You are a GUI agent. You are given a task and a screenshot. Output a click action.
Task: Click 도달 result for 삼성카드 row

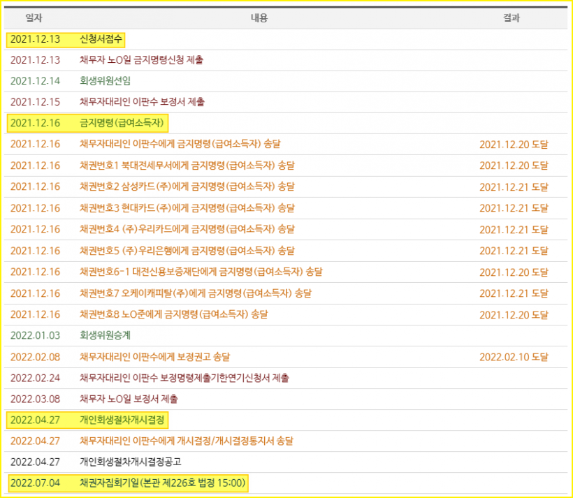click(x=514, y=187)
